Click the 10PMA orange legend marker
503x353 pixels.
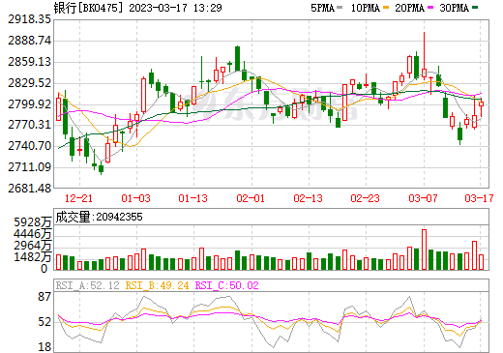tap(386, 8)
